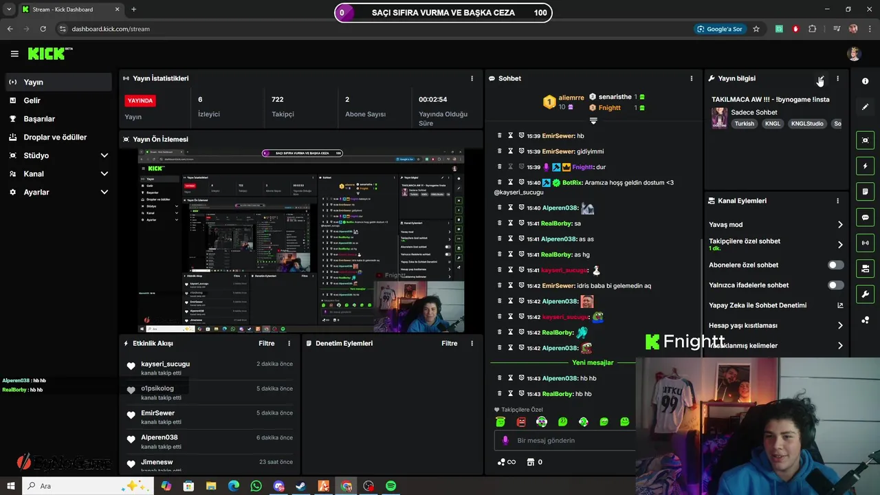Open Spotify from the taskbar

391,486
